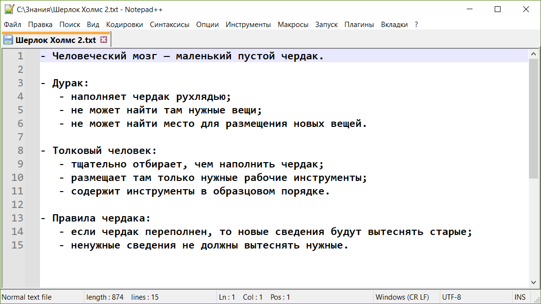Click the blue save-state icon on the tab
Viewport: 541px width, 304px height.
tap(8, 40)
